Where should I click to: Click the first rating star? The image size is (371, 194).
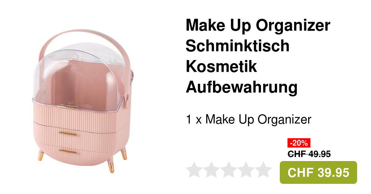194,170
